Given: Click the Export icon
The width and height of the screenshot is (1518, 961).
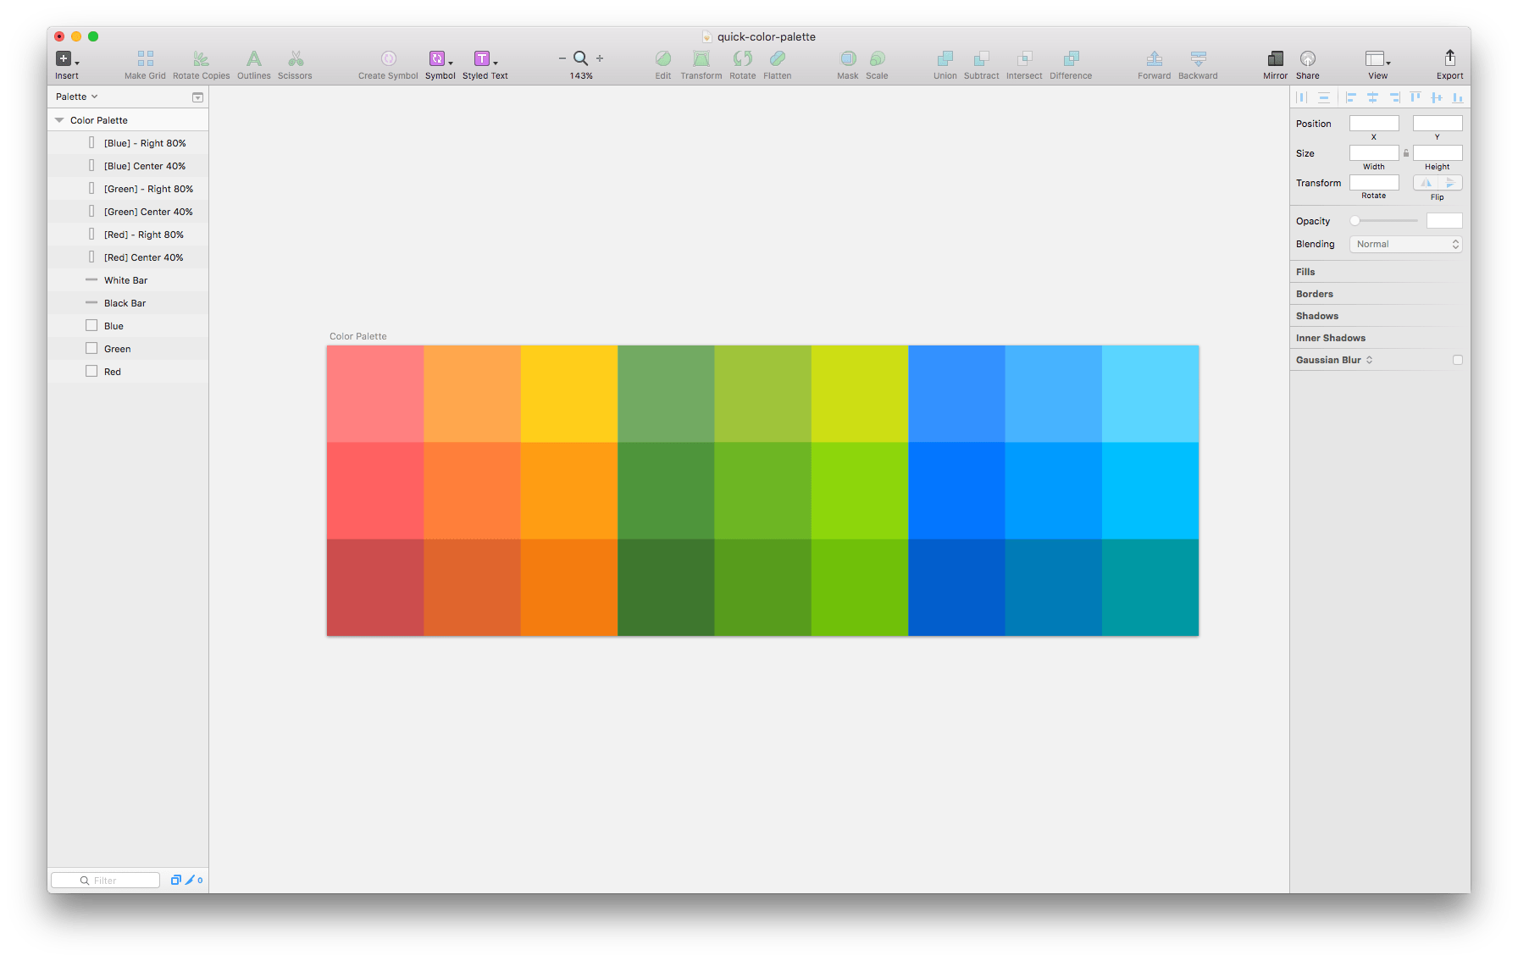Looking at the screenshot, I should point(1449,58).
